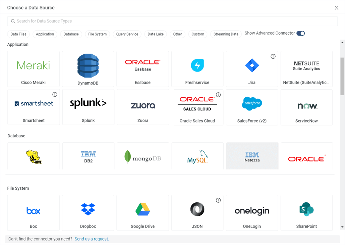Open info tooltip on JSON connector
The image size is (345, 245).
click(x=218, y=200)
